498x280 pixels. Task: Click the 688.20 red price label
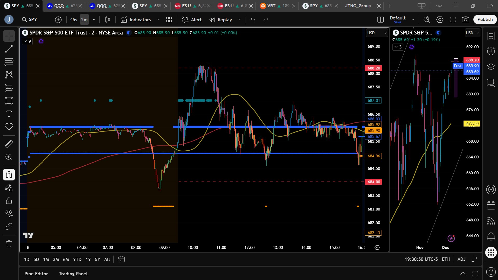(374, 68)
